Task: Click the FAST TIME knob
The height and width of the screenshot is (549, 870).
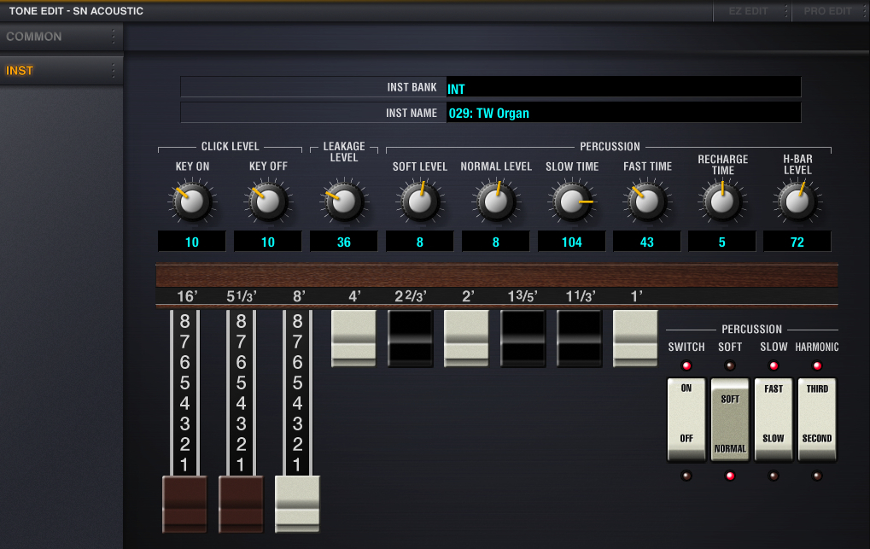Action: 647,201
